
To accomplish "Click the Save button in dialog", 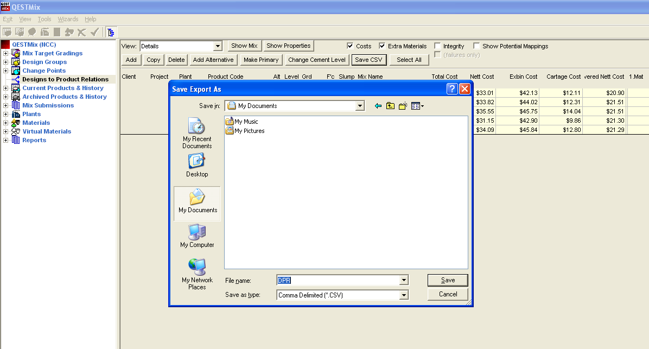I will click(x=448, y=280).
